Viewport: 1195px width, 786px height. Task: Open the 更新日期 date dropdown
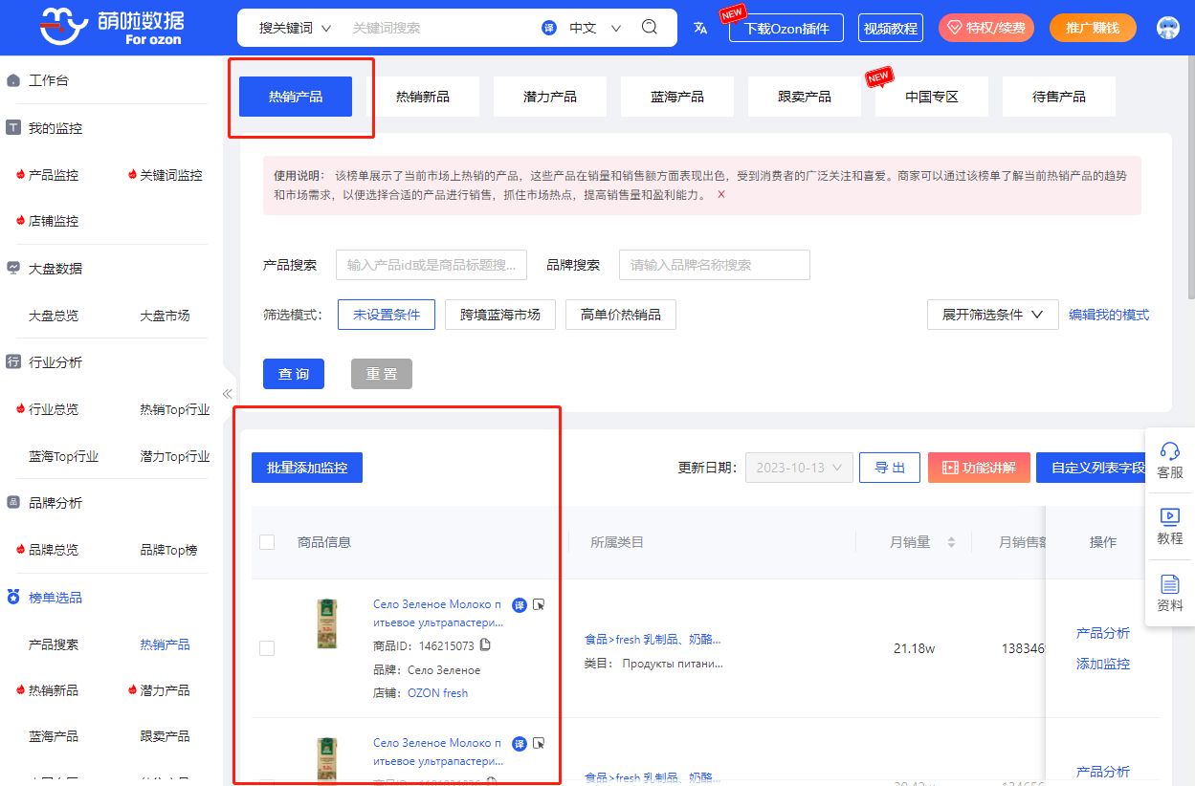[x=798, y=468]
